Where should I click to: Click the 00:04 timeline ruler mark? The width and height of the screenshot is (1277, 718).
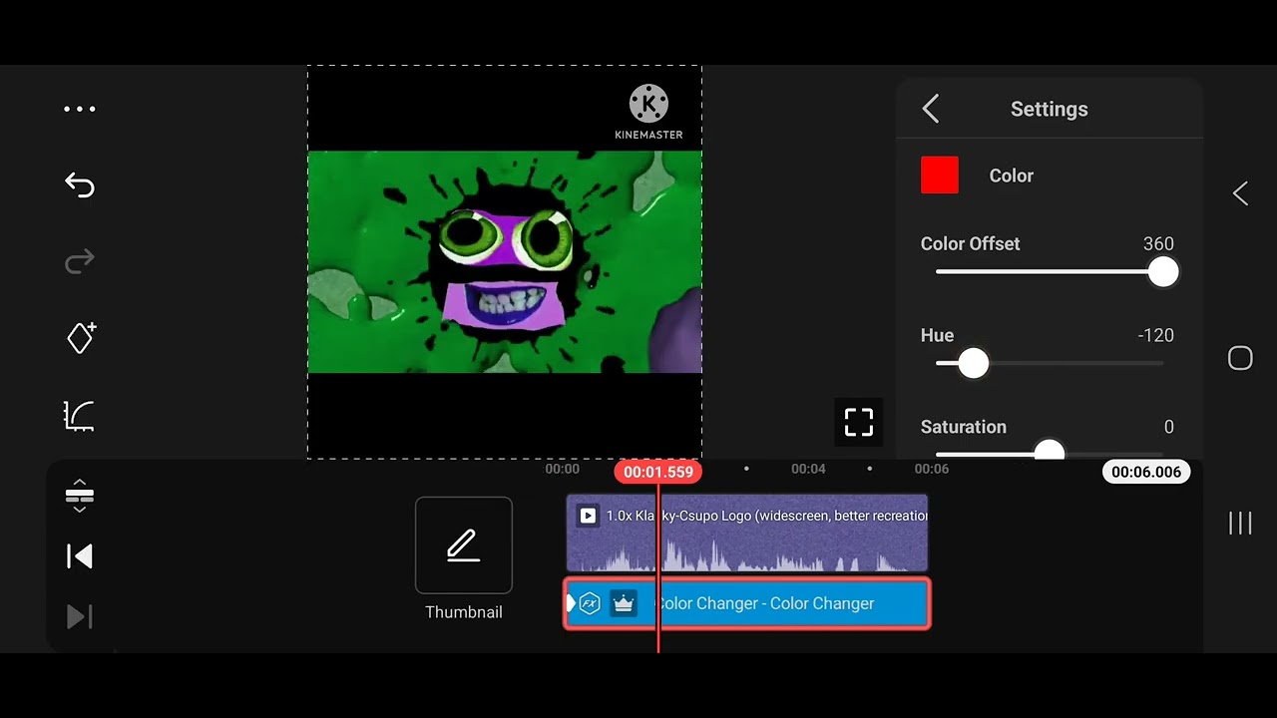[x=808, y=469]
